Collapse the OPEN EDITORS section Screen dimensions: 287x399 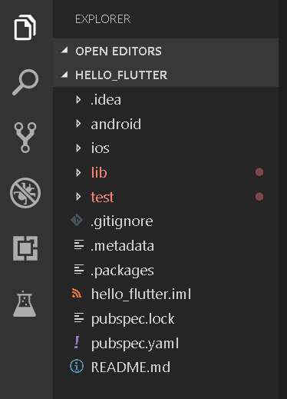coord(166,51)
